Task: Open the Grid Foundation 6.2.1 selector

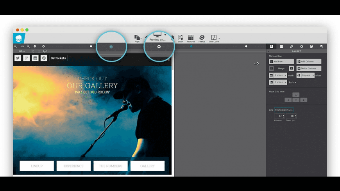Action: tap(284, 110)
